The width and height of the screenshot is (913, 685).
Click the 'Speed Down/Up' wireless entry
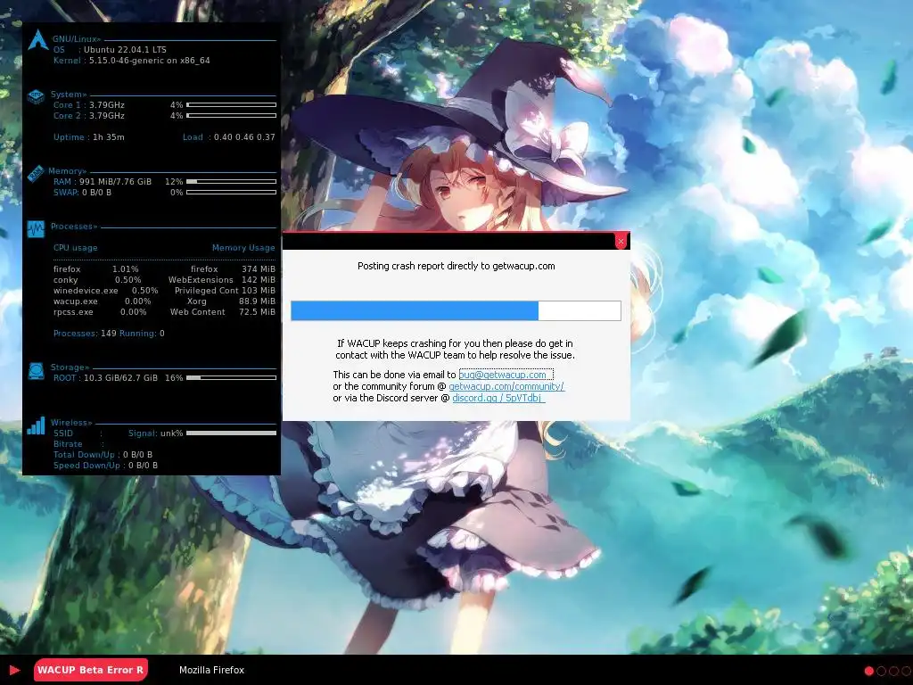105,466
